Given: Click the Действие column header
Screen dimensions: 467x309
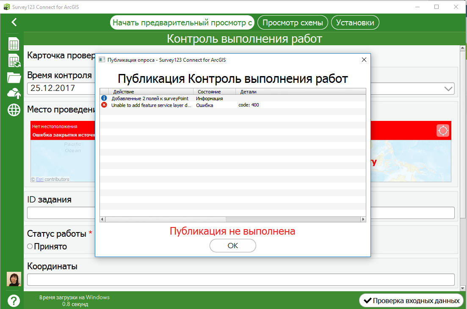Looking at the screenshot, I should 151,92.
